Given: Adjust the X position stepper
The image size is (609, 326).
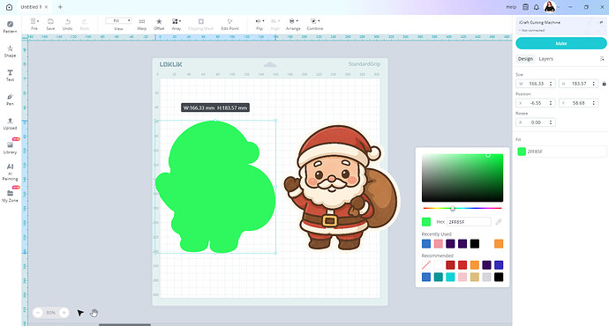Looking at the screenshot, I should point(551,103).
